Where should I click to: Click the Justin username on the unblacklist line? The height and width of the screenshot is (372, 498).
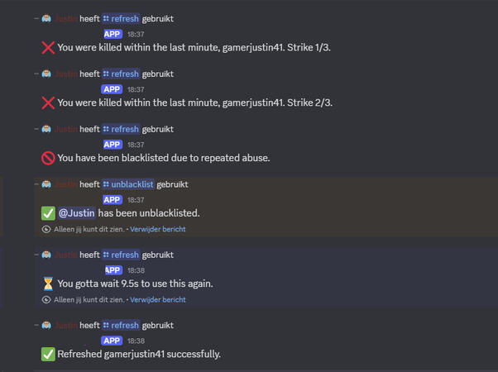pos(65,184)
